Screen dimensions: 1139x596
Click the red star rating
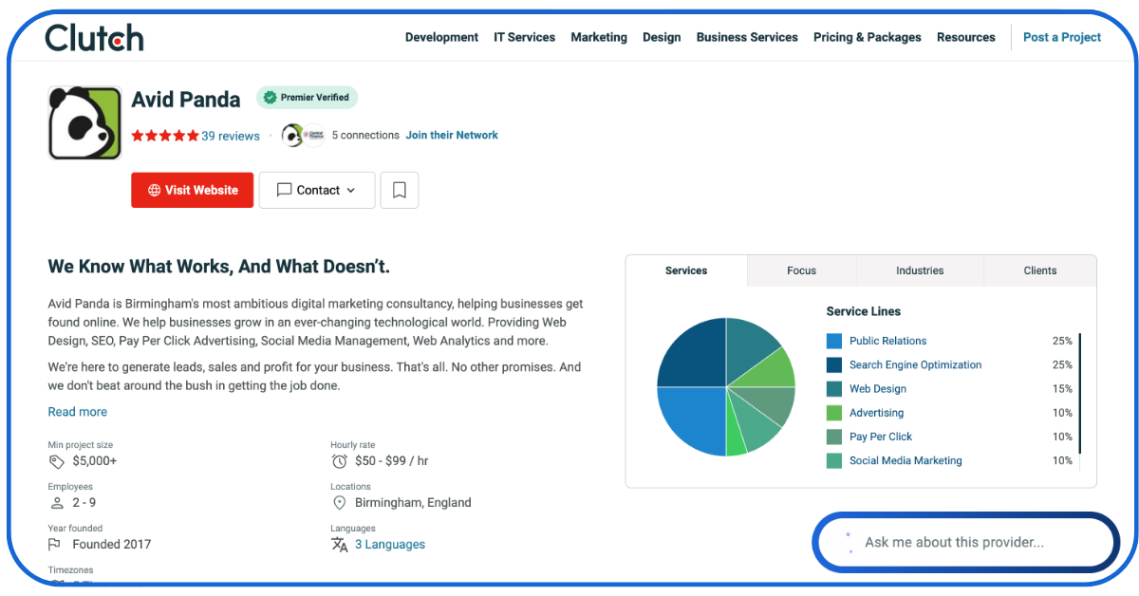[x=165, y=136]
